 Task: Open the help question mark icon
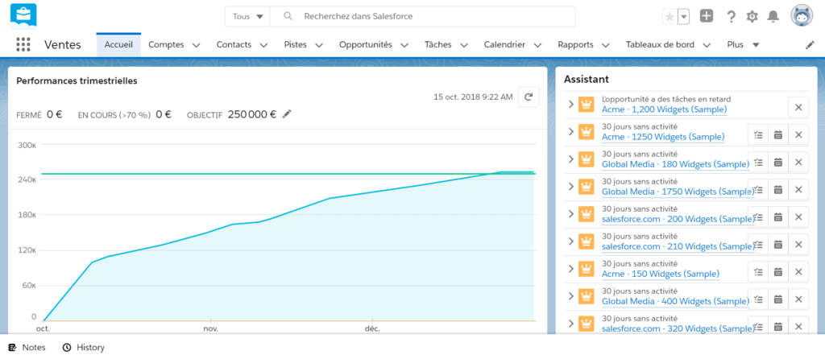coord(731,17)
